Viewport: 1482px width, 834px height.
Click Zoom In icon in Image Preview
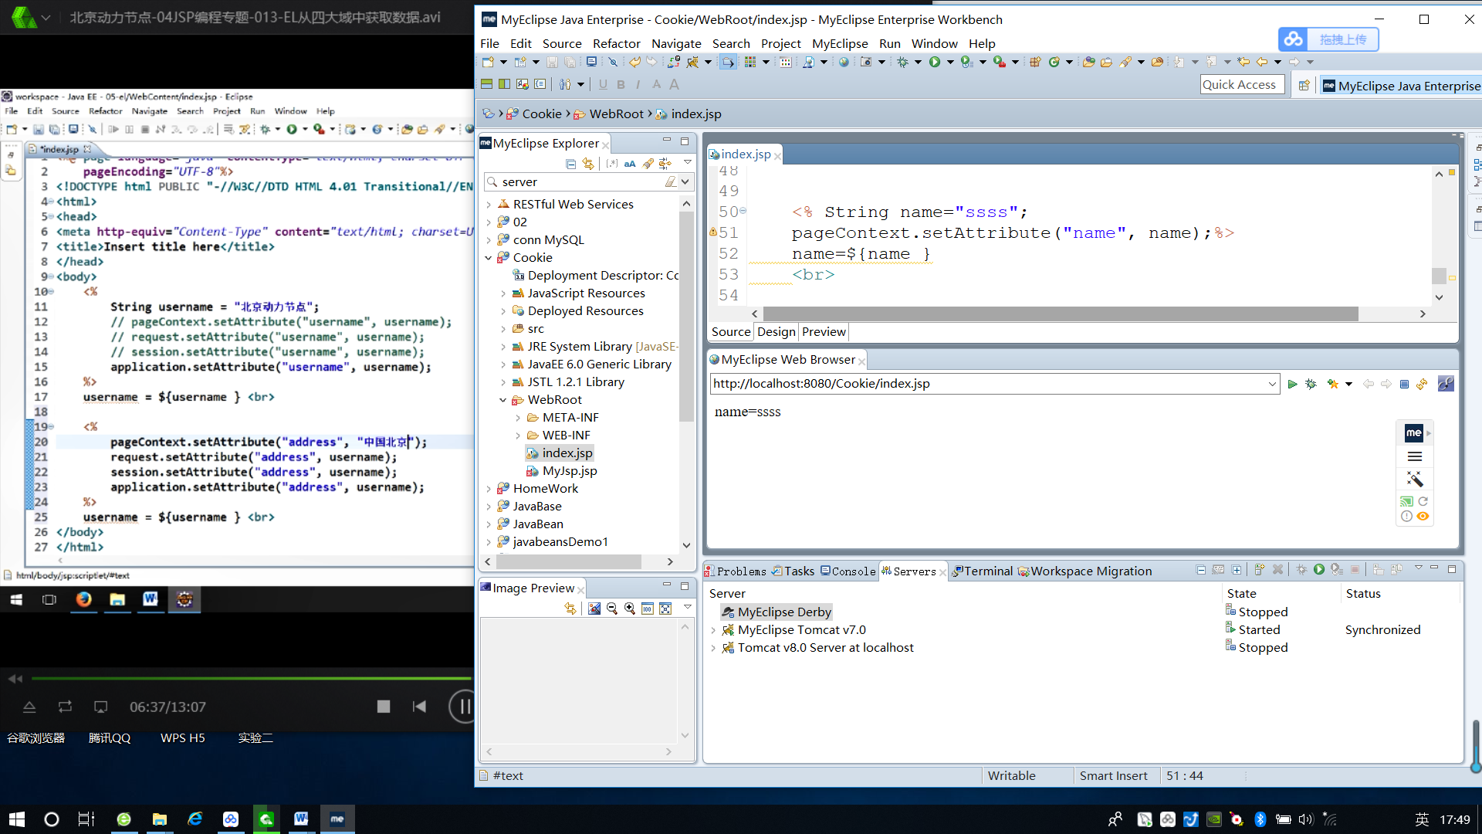tap(630, 609)
